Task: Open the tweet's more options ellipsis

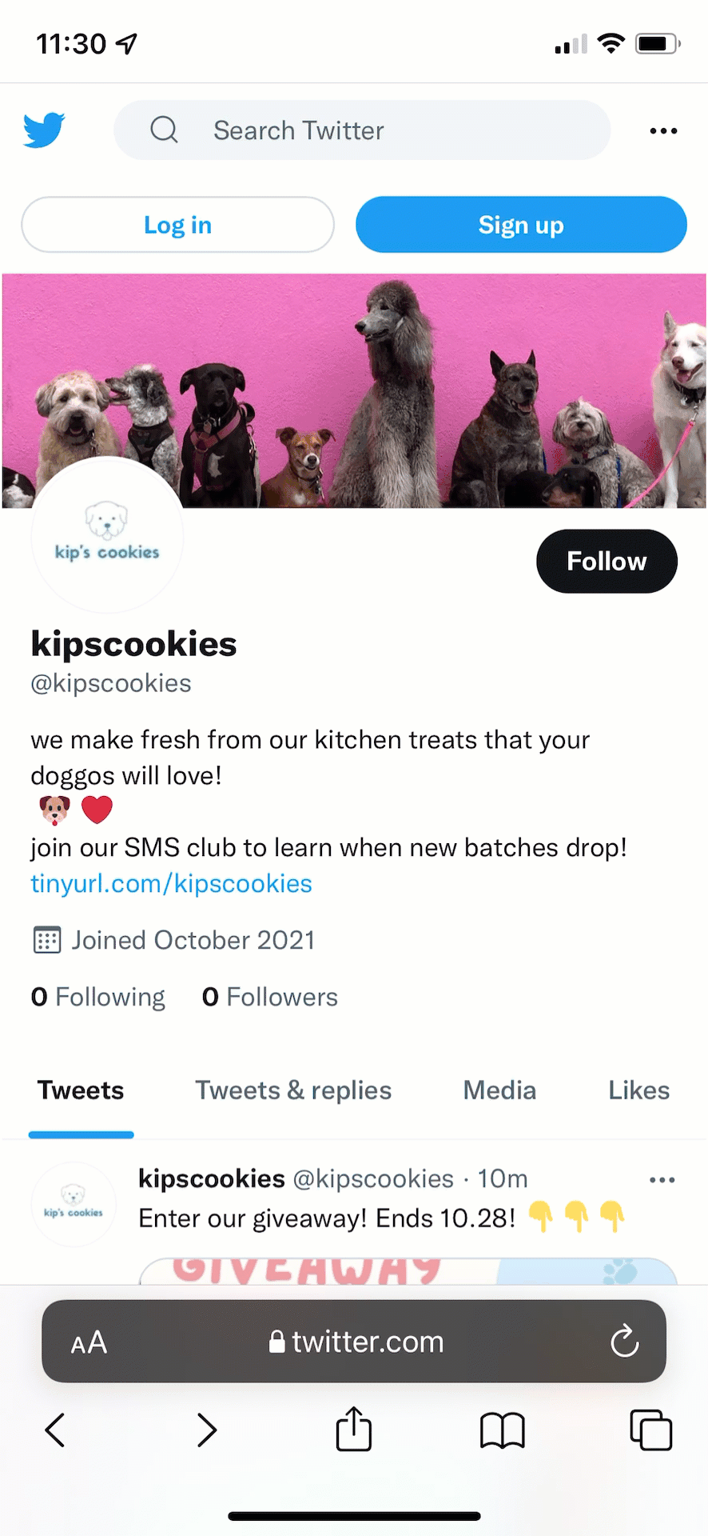Action: [x=662, y=1180]
